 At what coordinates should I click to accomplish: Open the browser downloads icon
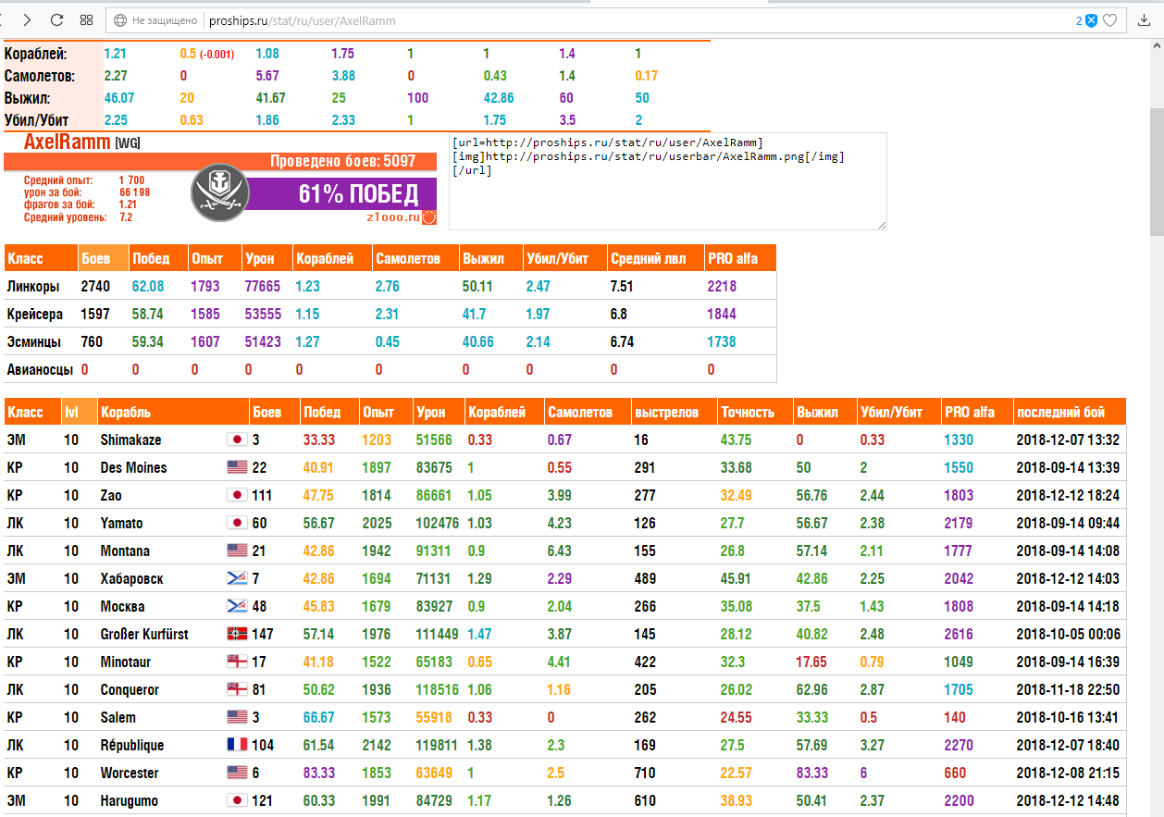(1145, 19)
